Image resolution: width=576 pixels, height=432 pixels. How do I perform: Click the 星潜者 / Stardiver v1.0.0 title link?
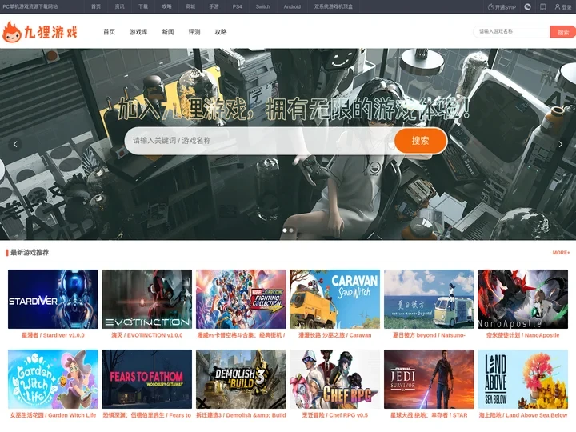pyautogui.click(x=53, y=335)
